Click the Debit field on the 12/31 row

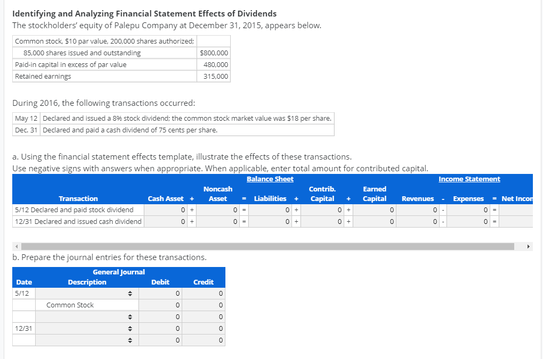160,328
